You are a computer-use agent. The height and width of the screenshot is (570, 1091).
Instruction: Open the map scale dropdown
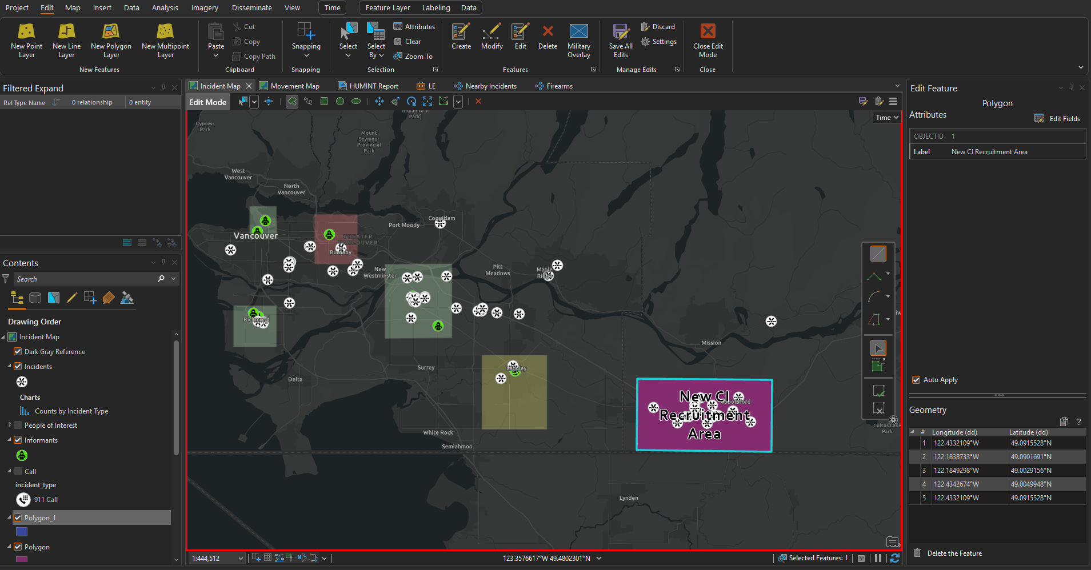point(240,558)
